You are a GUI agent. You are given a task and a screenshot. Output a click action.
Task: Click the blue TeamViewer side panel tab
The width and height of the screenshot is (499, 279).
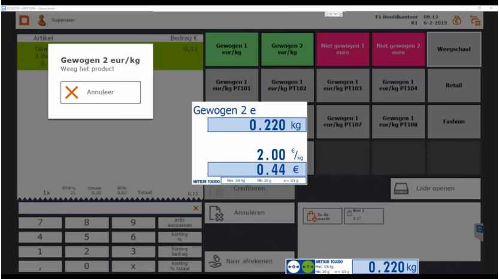479,228
